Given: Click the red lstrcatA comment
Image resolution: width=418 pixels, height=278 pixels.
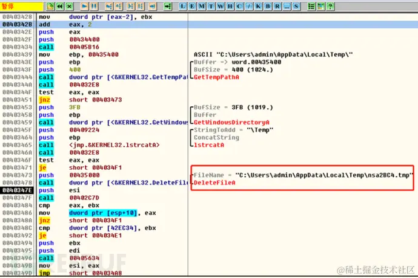Looking at the screenshot, I should coord(209,145).
